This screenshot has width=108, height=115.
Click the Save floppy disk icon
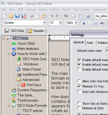(x=17, y=16)
